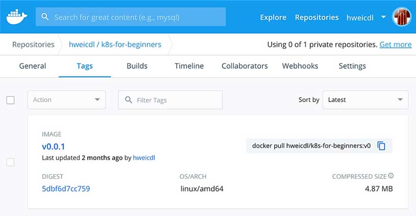Screen dimensions: 416x216
Task: Click the Compressed Size info icon
Action: click(x=391, y=175)
